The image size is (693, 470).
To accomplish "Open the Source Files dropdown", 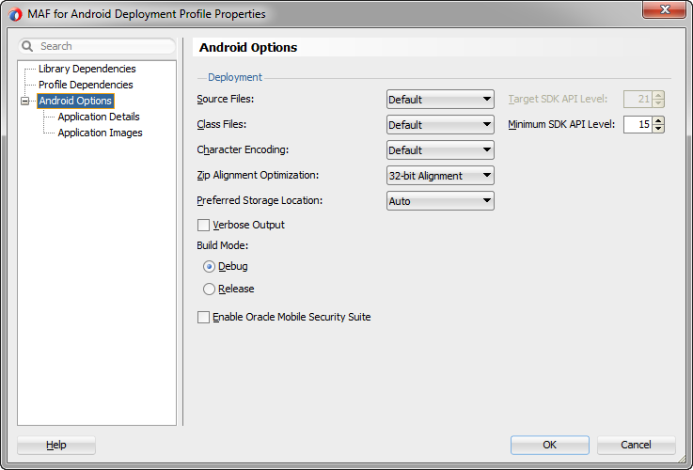I will (440, 100).
